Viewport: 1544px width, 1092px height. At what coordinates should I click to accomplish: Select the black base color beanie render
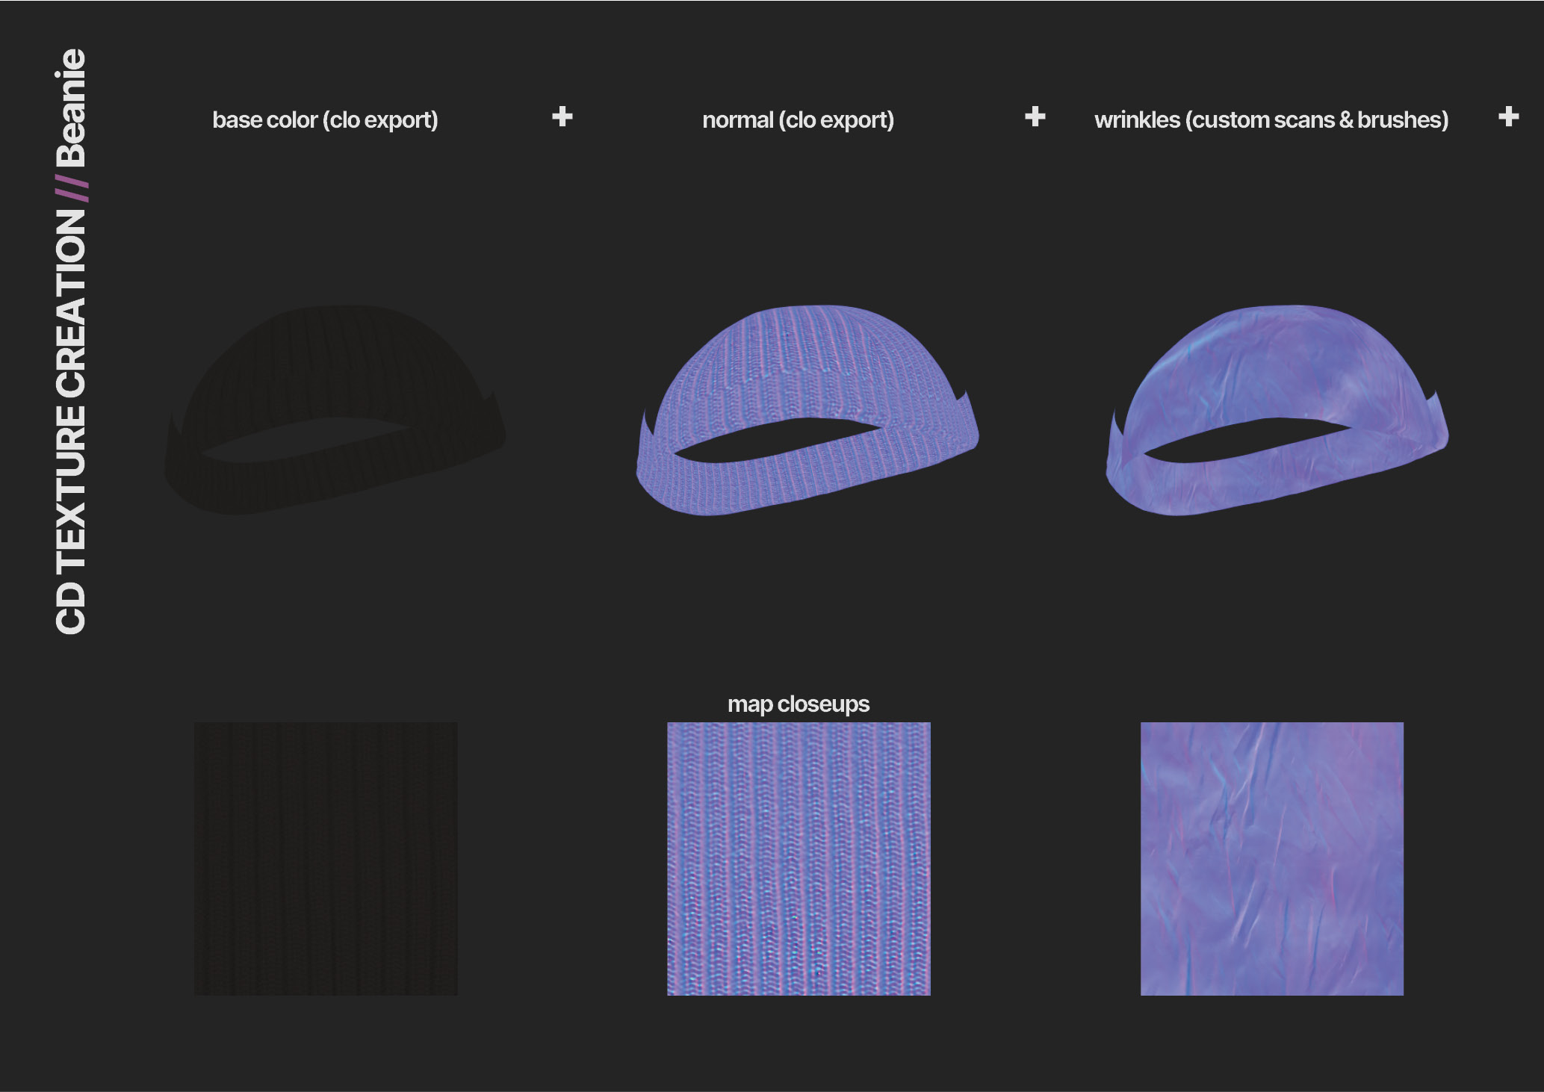(x=335, y=409)
